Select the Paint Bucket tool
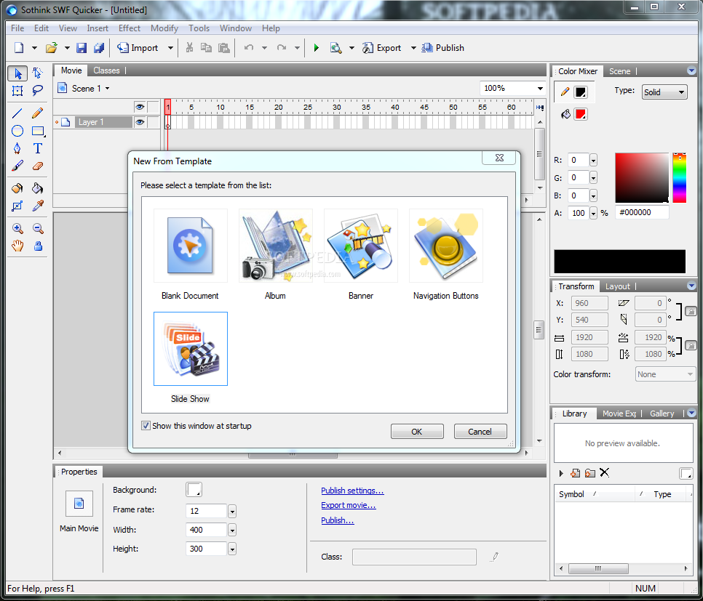This screenshot has width=703, height=601. 38,188
